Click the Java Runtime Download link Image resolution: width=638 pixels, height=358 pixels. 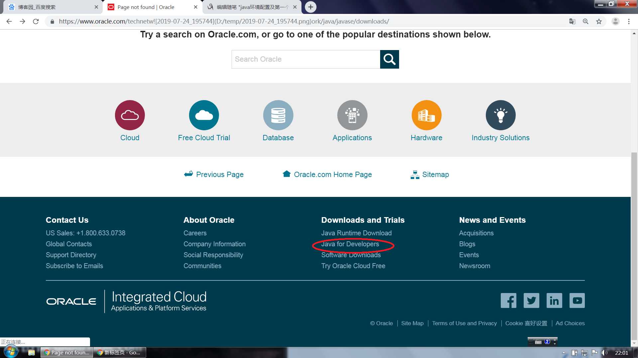click(356, 233)
